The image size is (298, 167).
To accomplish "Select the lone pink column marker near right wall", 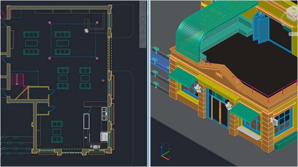I will [103, 80].
